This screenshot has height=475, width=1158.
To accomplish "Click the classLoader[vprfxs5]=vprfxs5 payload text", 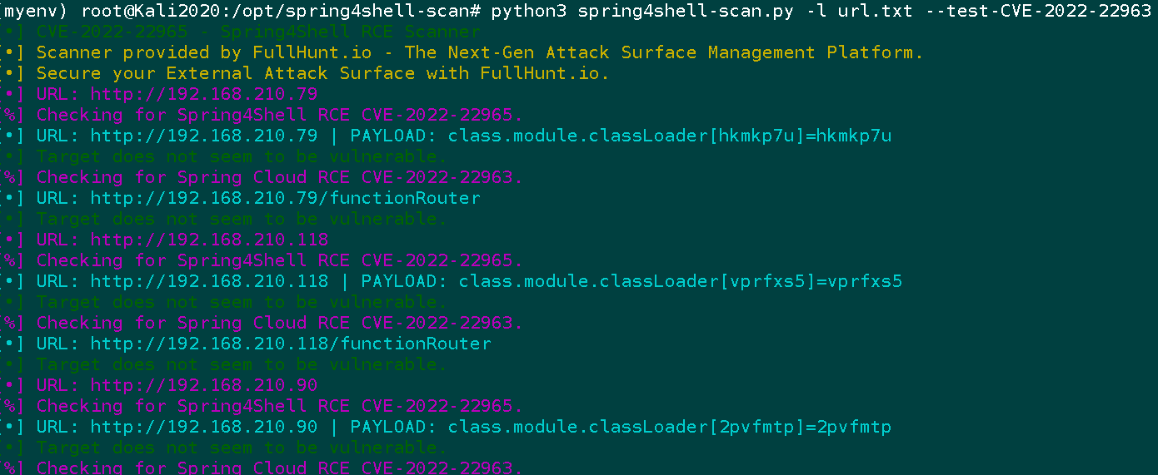I will 681,281.
